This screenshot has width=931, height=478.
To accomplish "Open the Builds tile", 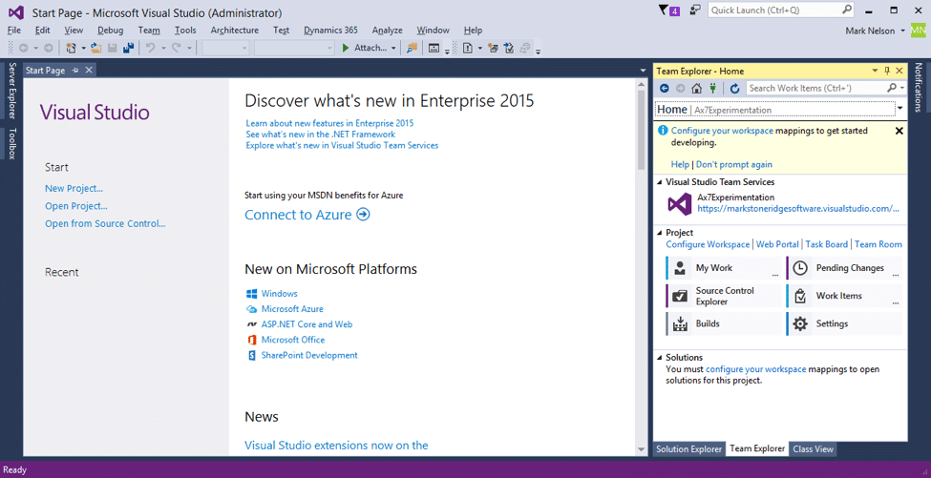I will [723, 323].
